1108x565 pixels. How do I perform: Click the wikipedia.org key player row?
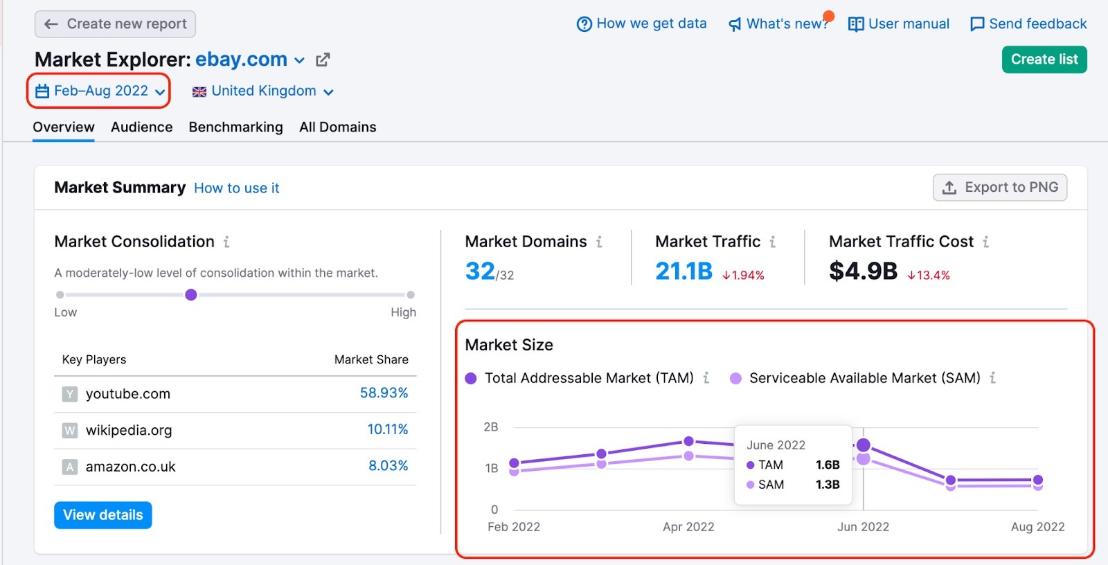point(235,431)
